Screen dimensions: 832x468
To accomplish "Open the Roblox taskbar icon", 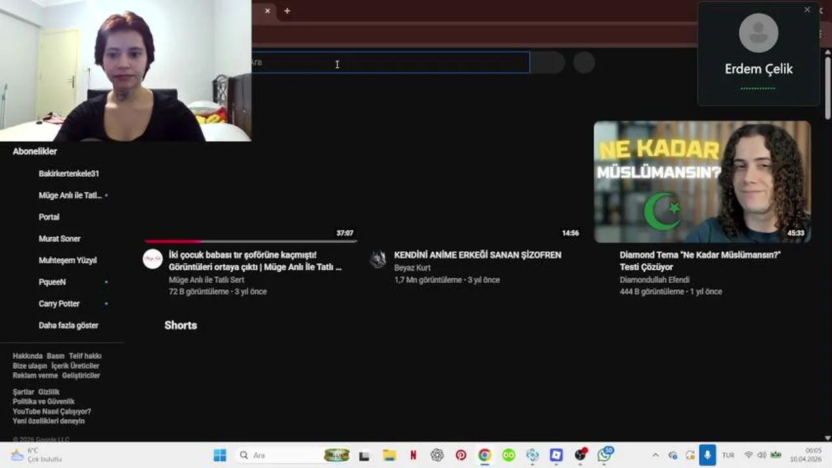I will coord(556,455).
